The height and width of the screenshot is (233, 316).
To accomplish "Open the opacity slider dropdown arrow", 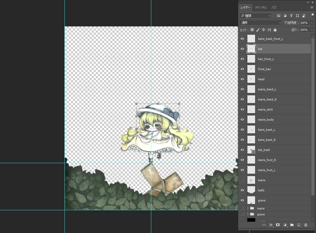I will (x=312, y=23).
